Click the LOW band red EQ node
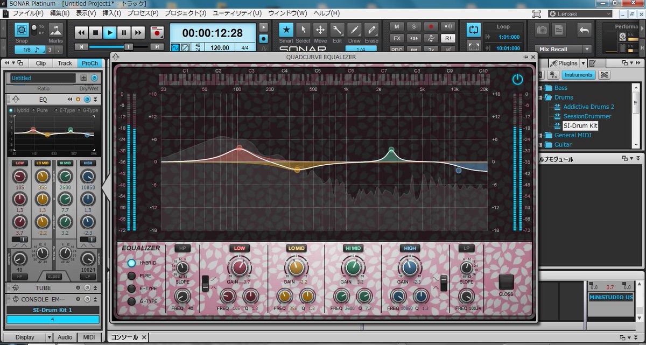 240,147
